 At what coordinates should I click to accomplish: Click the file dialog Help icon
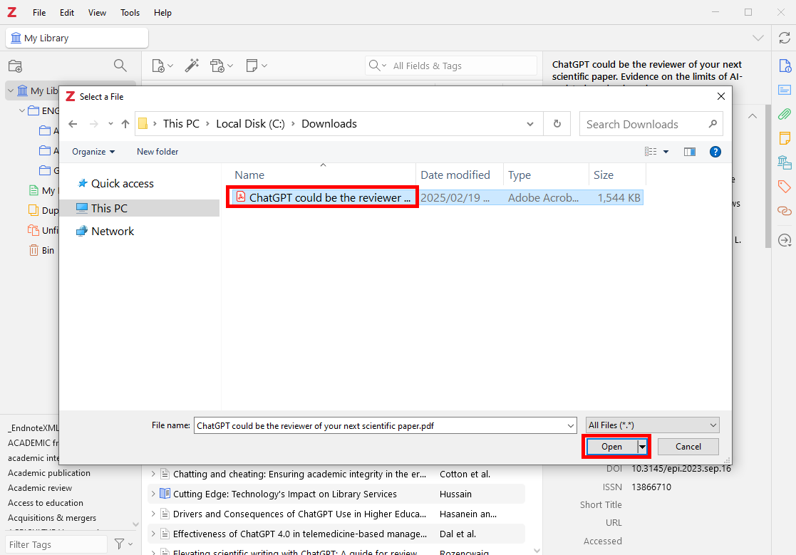pos(715,152)
